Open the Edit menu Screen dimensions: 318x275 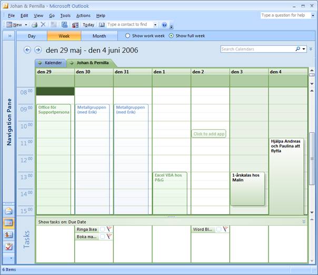coord(24,16)
